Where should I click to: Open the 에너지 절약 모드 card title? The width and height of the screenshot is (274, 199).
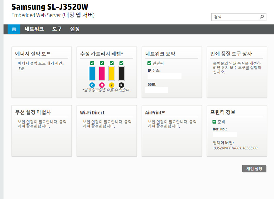[x=33, y=54]
